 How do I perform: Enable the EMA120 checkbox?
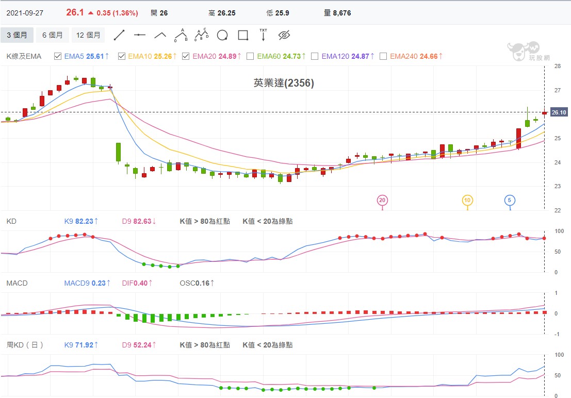(x=315, y=56)
